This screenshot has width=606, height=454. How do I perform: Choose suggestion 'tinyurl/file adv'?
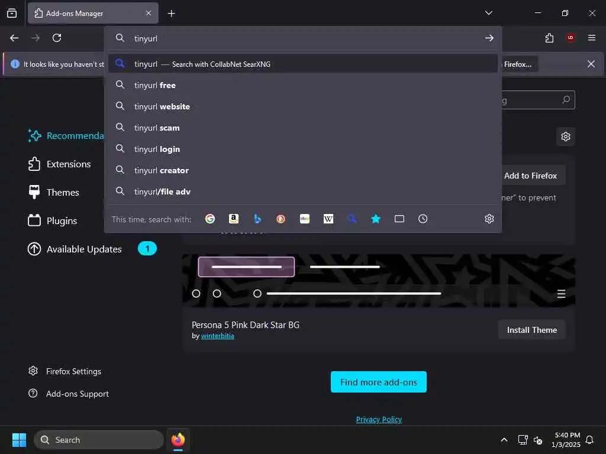[302, 192]
